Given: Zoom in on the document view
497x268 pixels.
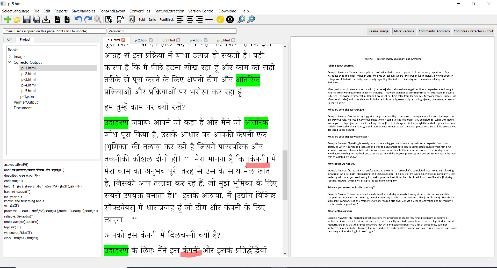Looking at the screenshot, I should (241, 19).
